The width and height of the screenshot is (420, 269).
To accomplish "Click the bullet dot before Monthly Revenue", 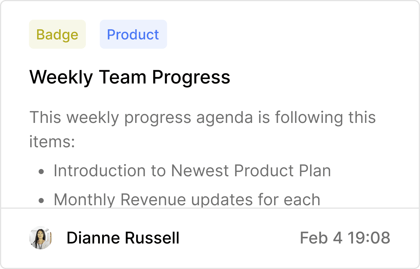I will [41, 200].
